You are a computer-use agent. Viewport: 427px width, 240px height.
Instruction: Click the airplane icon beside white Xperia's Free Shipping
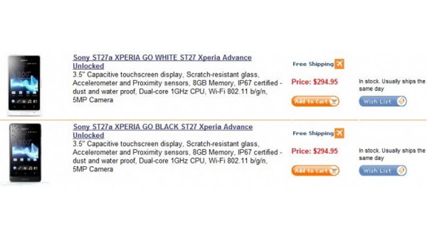point(339,64)
